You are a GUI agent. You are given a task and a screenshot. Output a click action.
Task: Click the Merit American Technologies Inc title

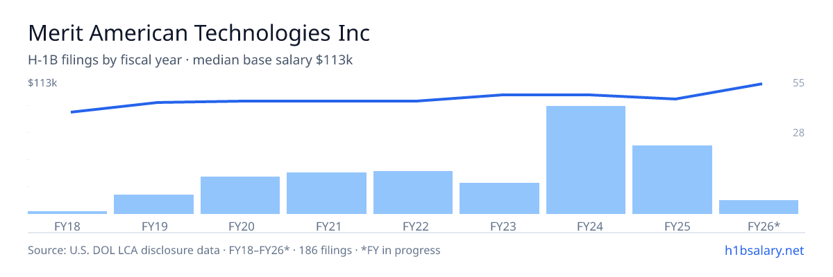(199, 33)
